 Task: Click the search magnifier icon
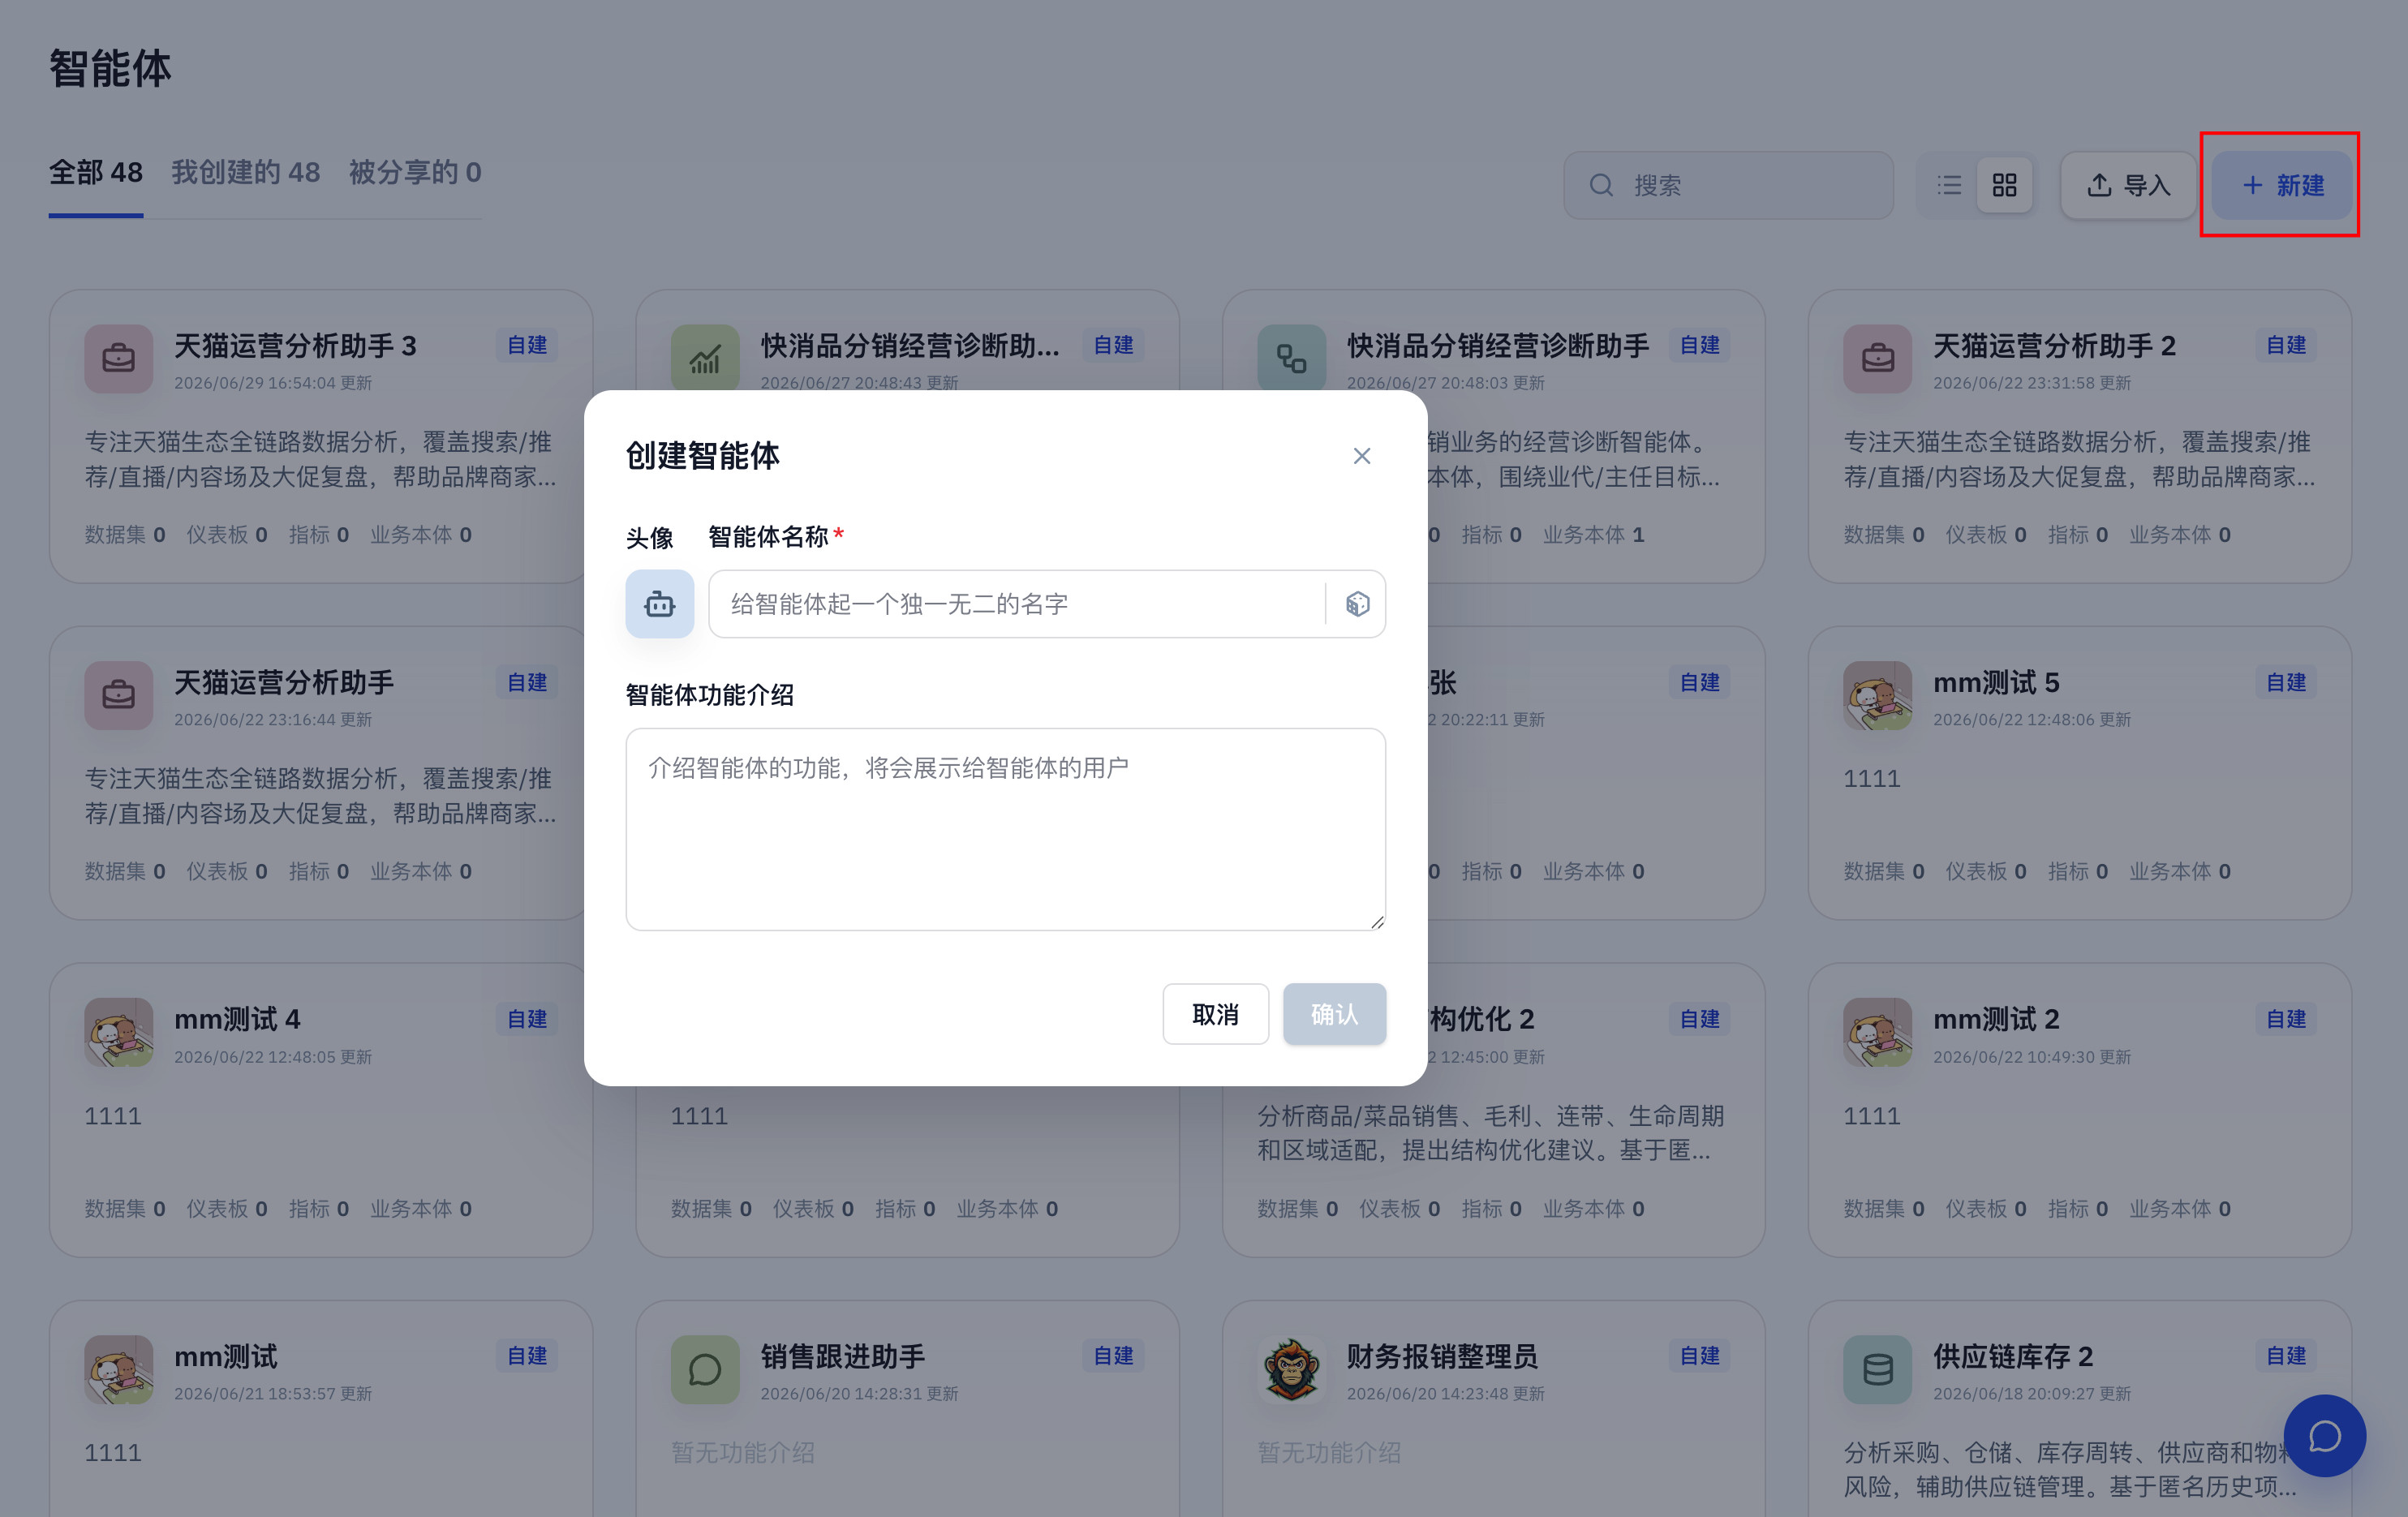click(x=1601, y=185)
